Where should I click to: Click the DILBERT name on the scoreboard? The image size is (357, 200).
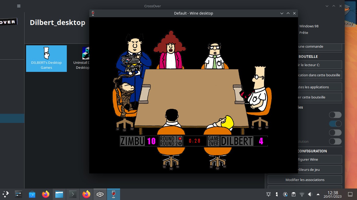(237, 141)
